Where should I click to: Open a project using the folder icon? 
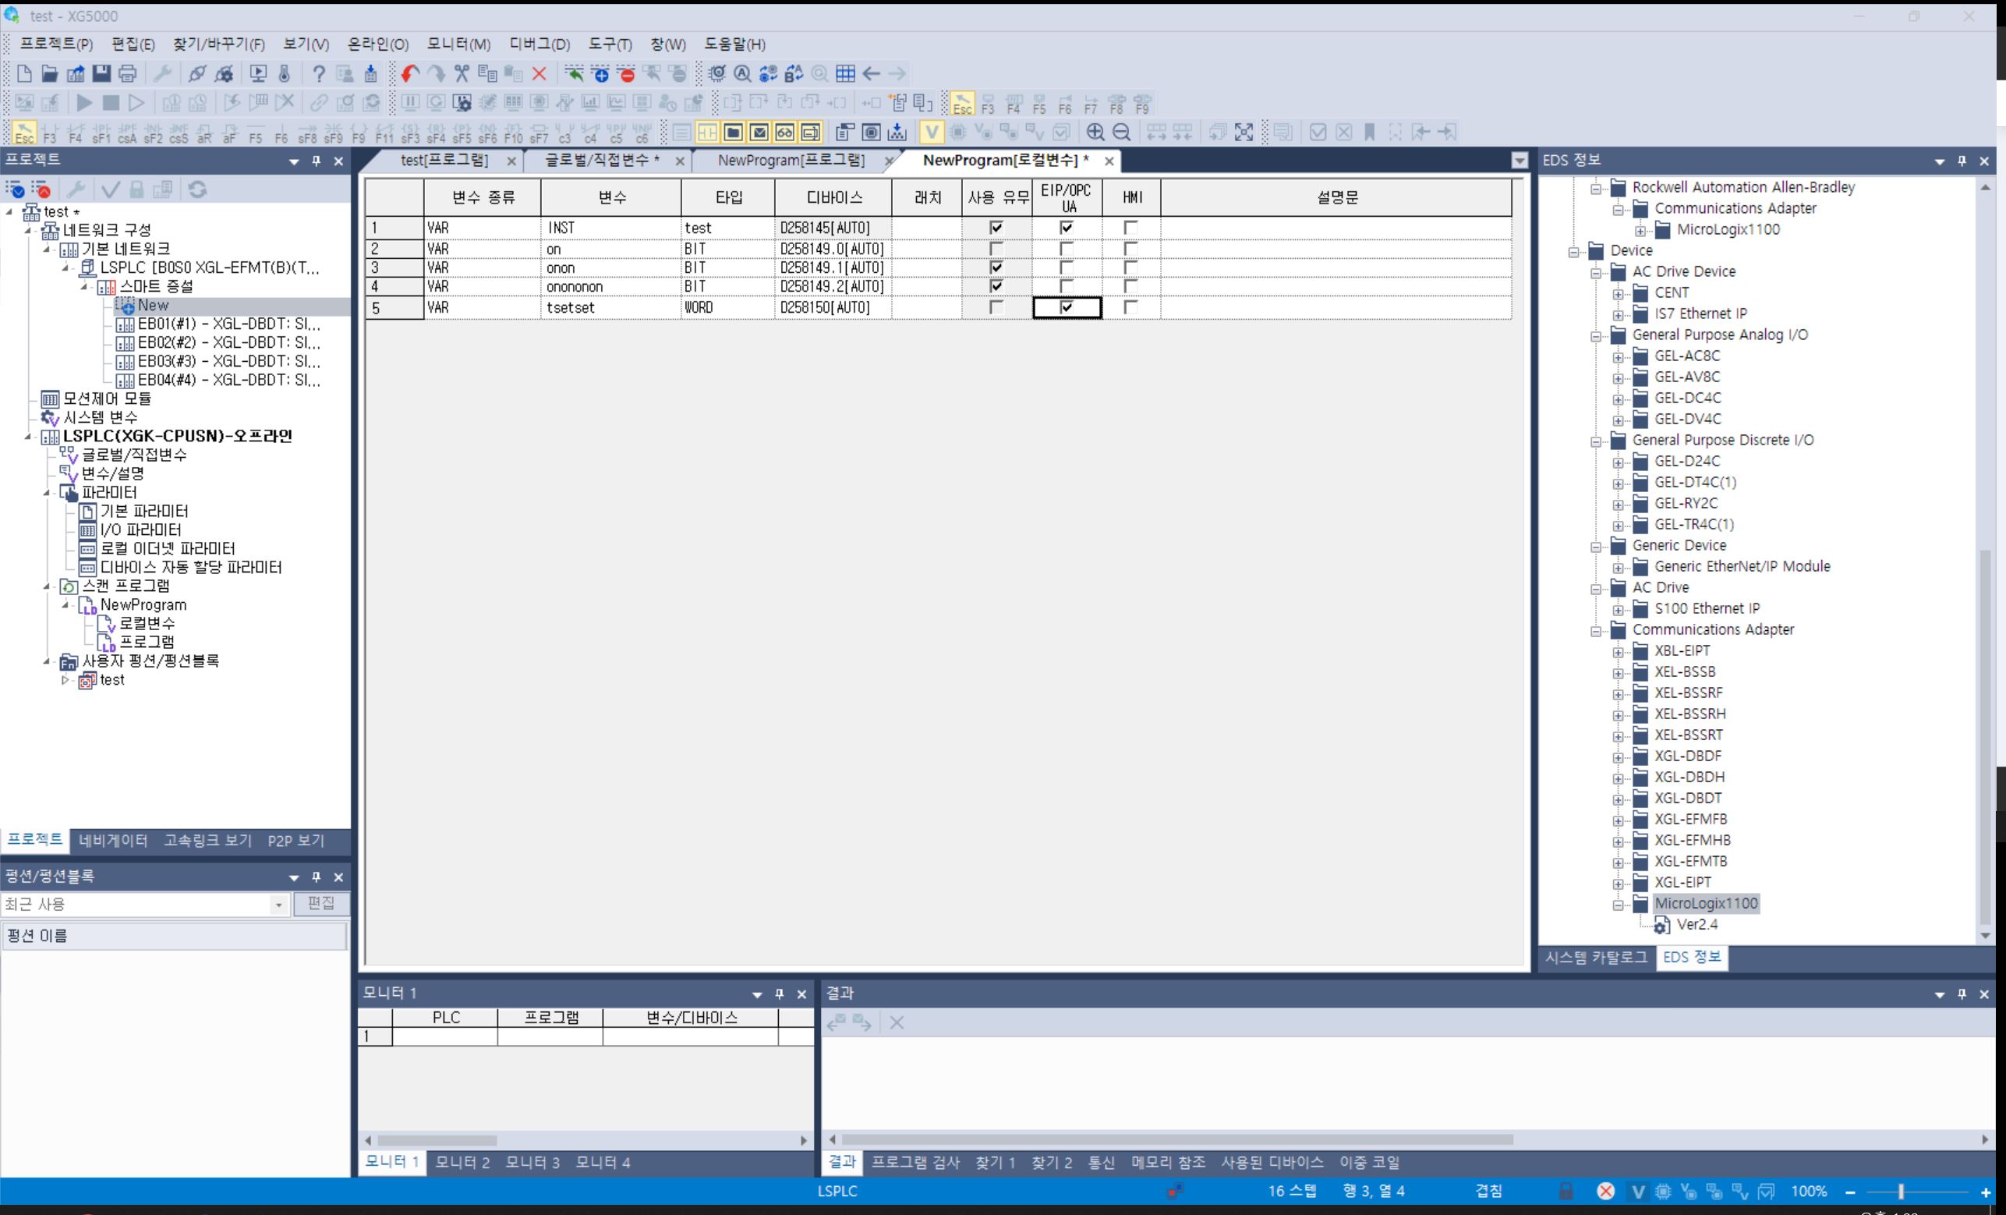point(49,73)
